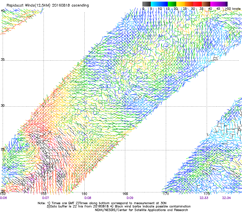This screenshot has width=242, height=212.
Task: Click the purple '0:07' time label
Action: (x=45, y=198)
